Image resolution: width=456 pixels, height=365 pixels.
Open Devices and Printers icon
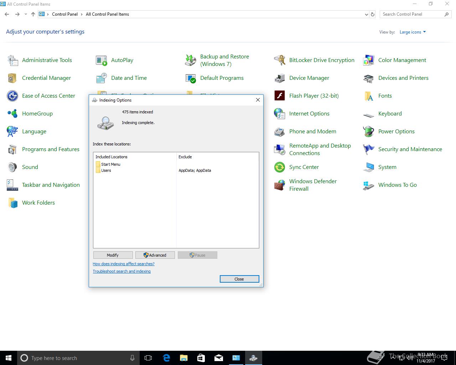pos(369,78)
